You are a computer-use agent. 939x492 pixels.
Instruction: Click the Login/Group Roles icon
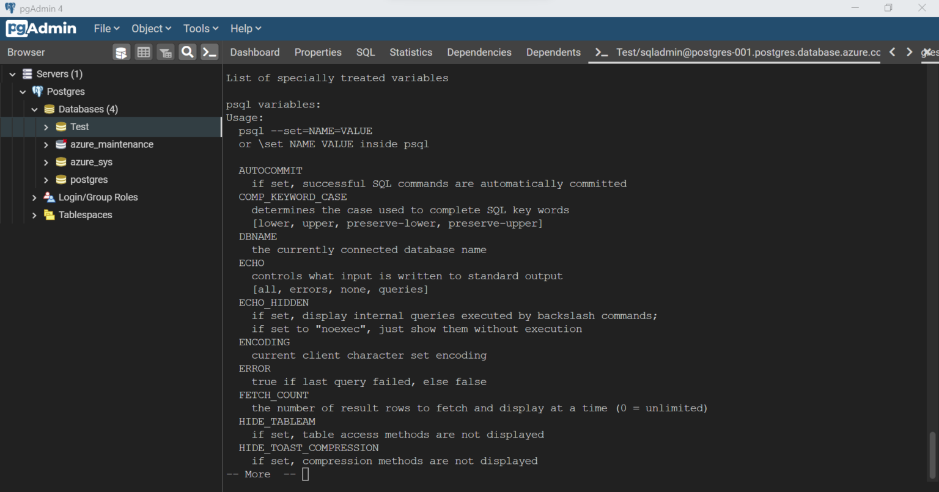[x=49, y=197]
